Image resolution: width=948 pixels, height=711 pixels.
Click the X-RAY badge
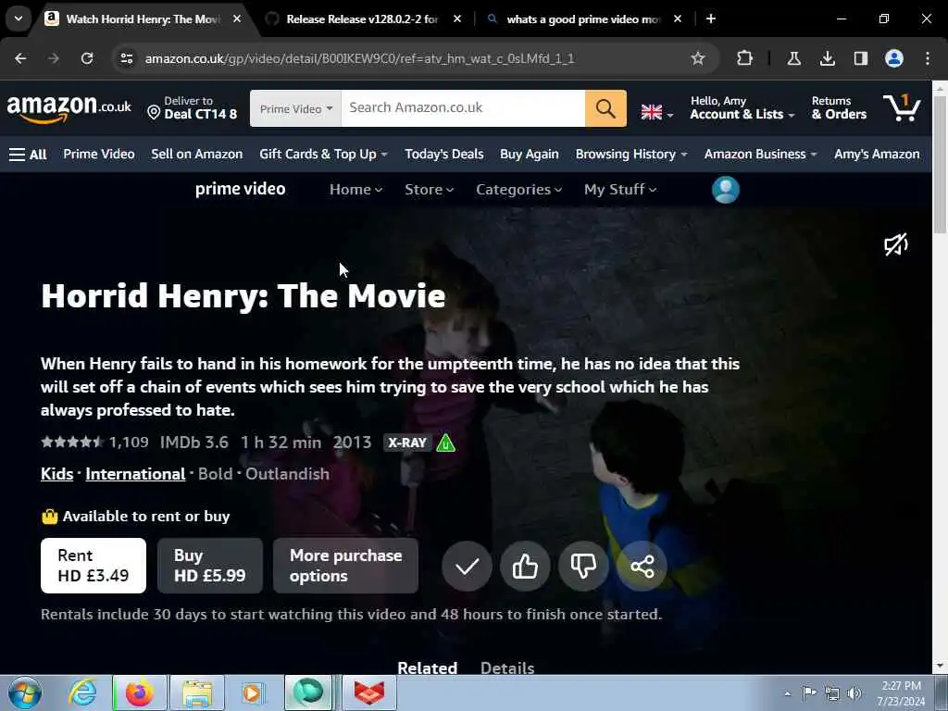tap(407, 443)
